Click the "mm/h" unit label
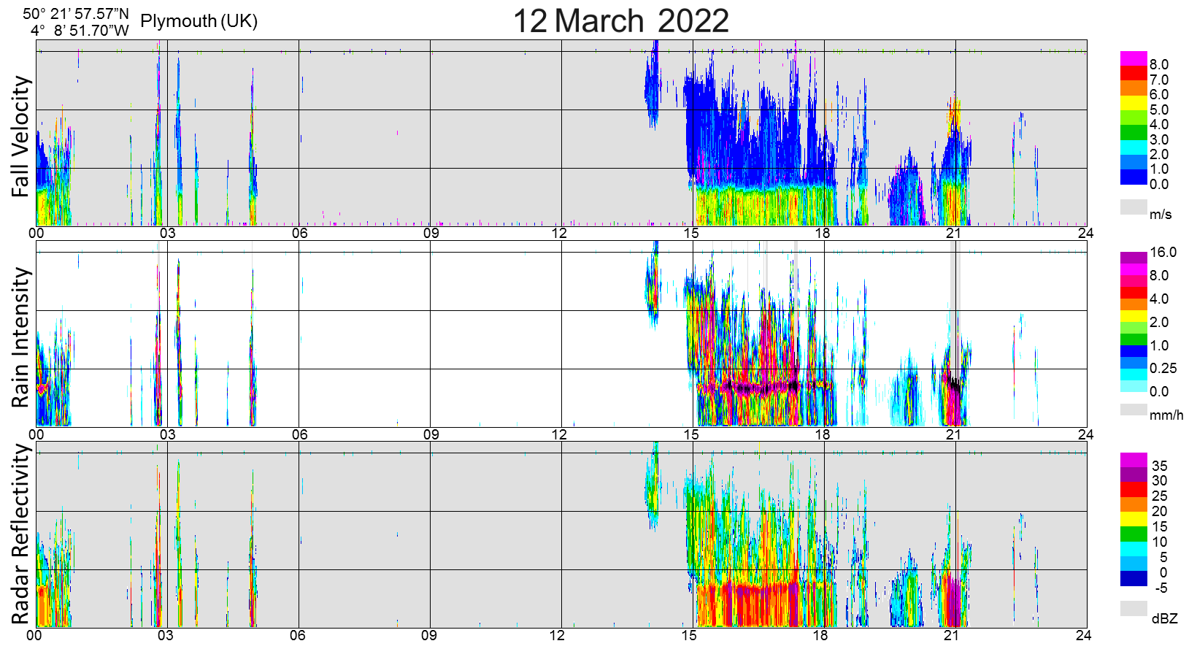Screen dimensions: 1197x657 tap(1166, 415)
